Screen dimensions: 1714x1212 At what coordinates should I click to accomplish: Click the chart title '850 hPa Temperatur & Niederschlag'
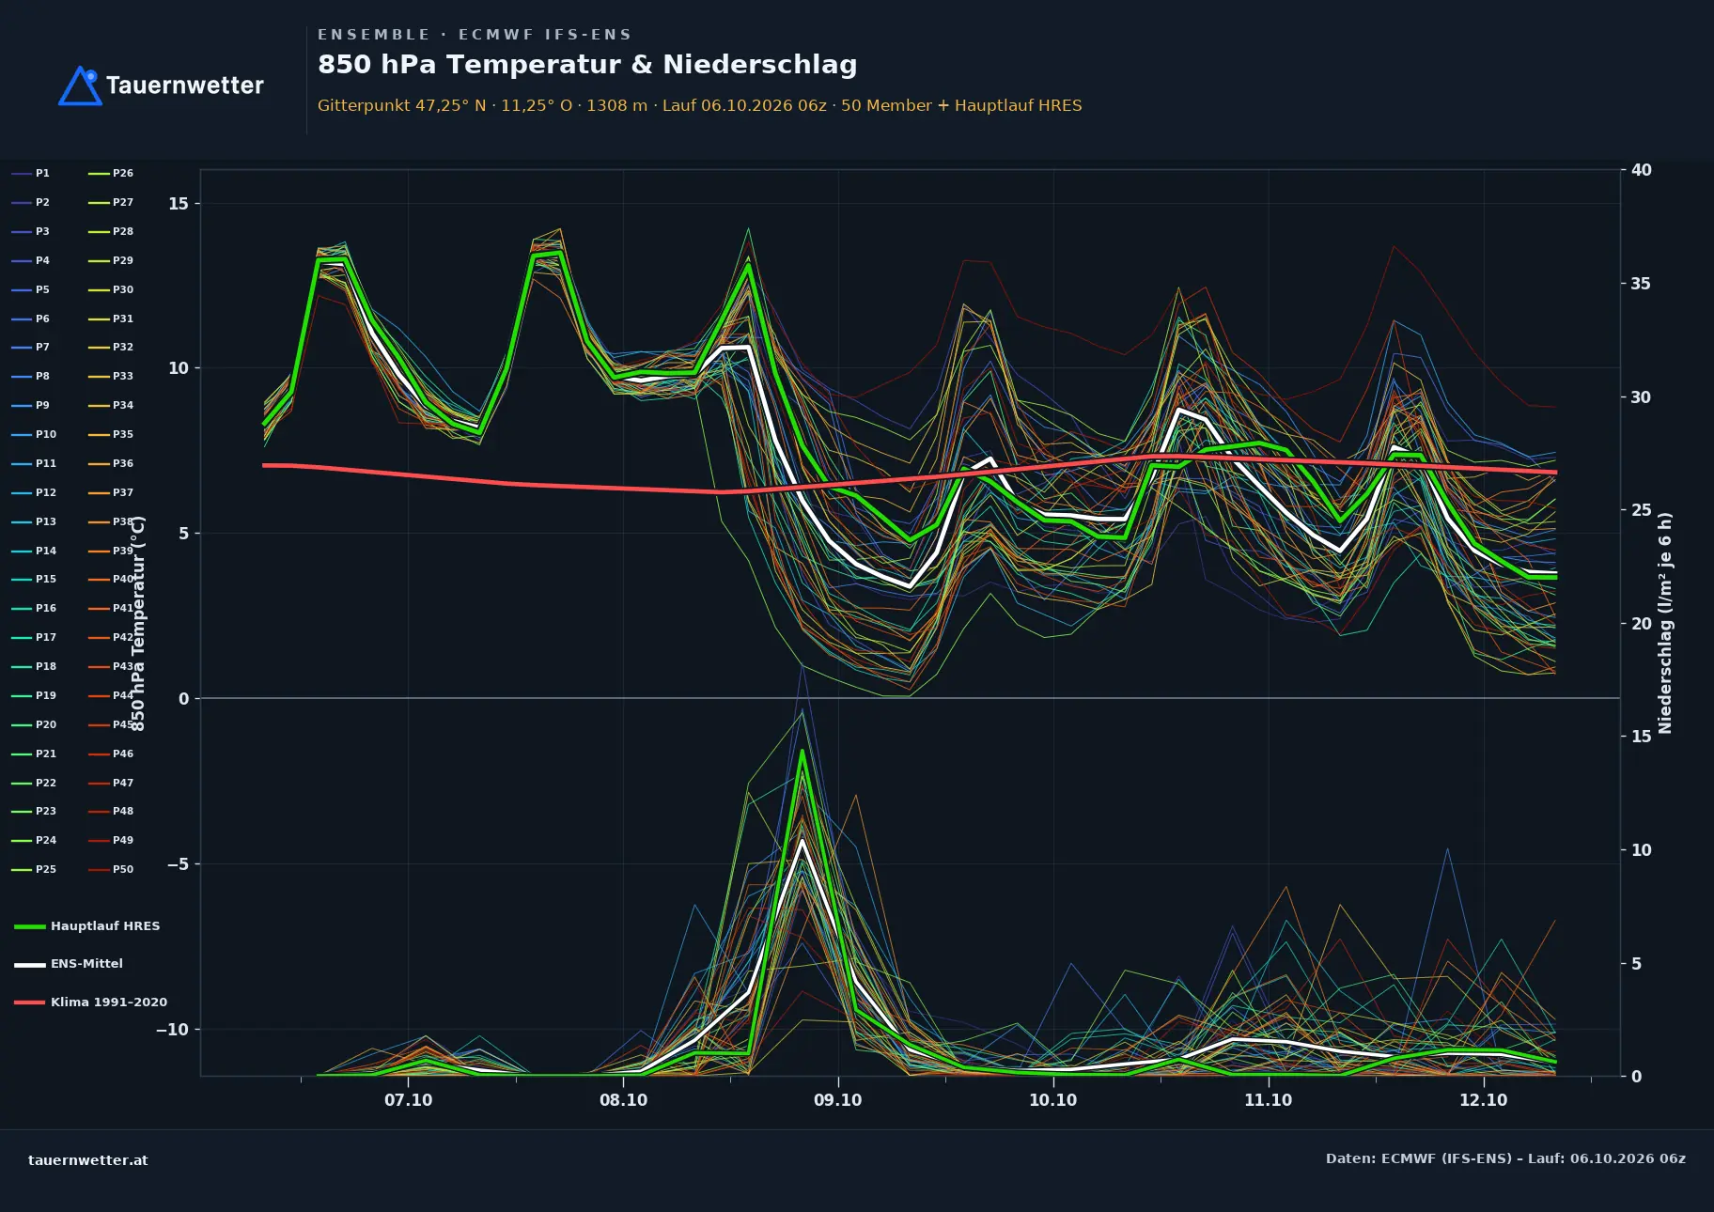[x=587, y=65]
